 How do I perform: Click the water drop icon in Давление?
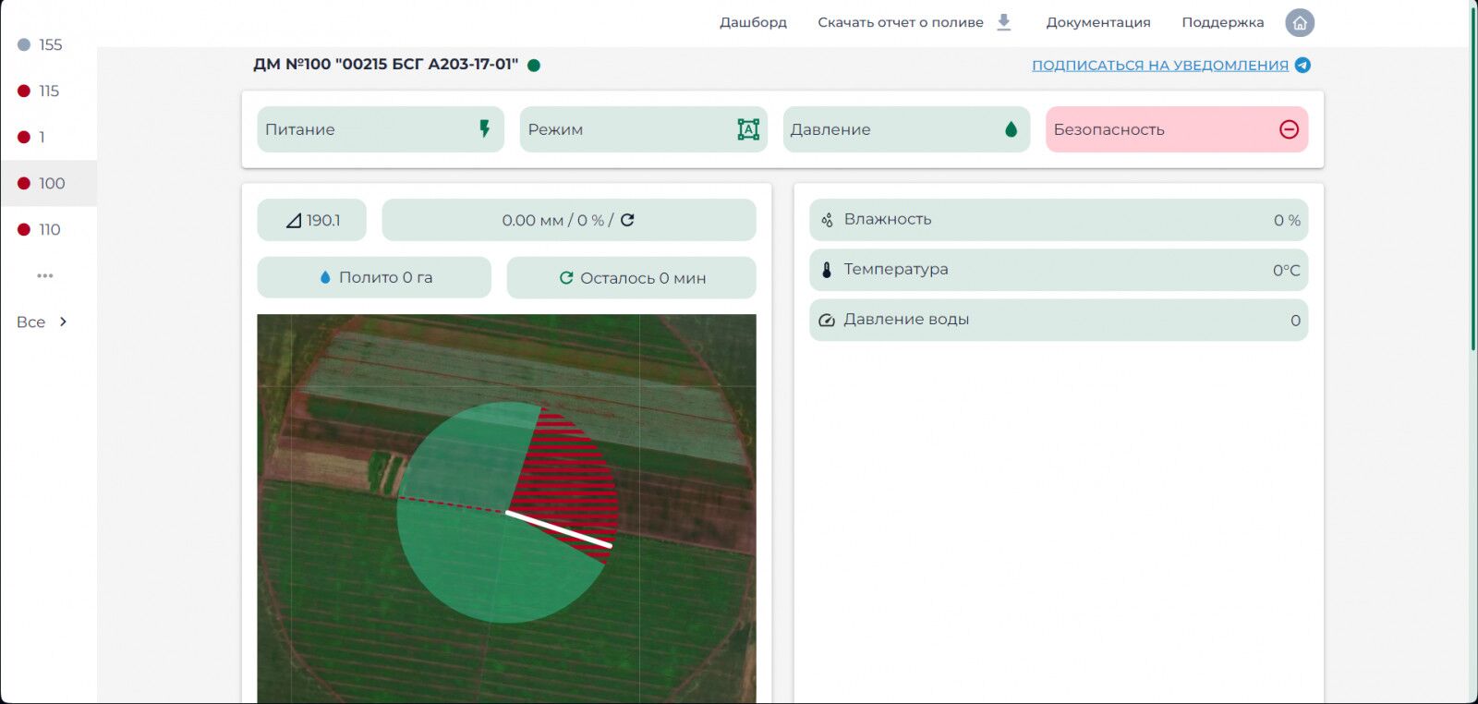pos(1011,129)
